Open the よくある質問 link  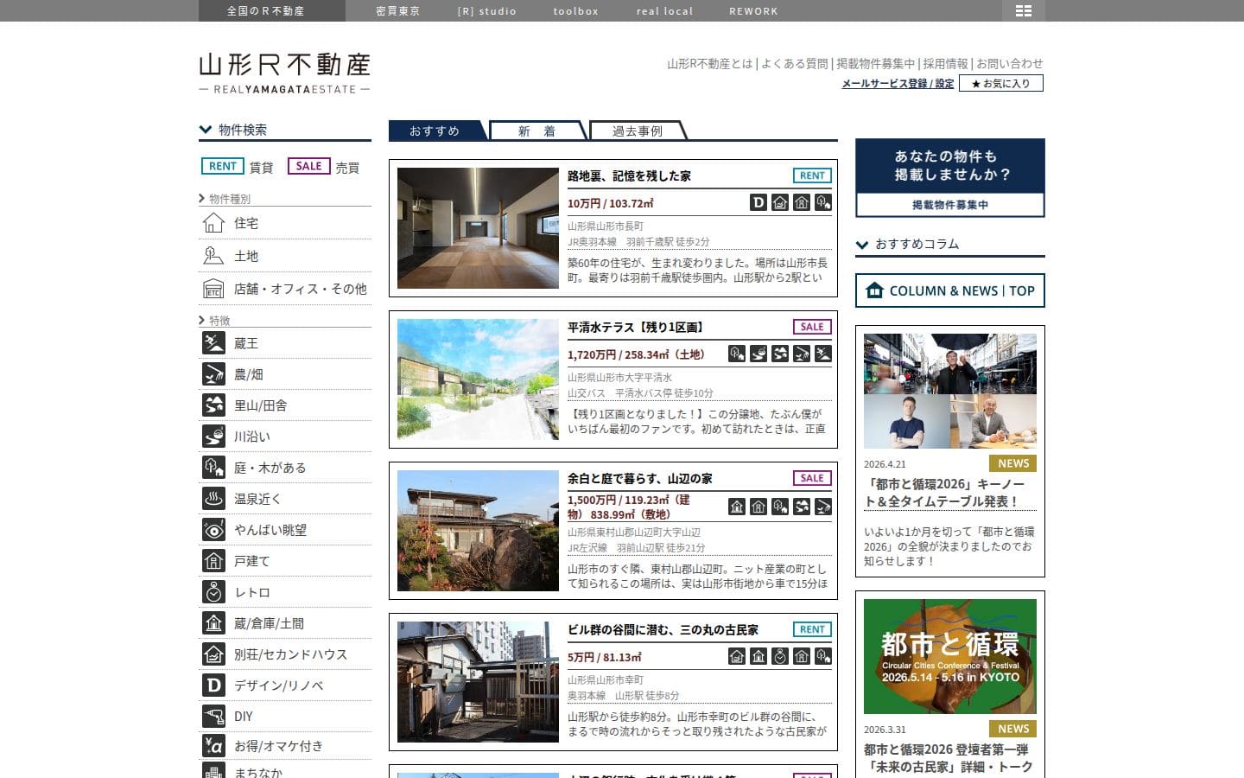(795, 63)
